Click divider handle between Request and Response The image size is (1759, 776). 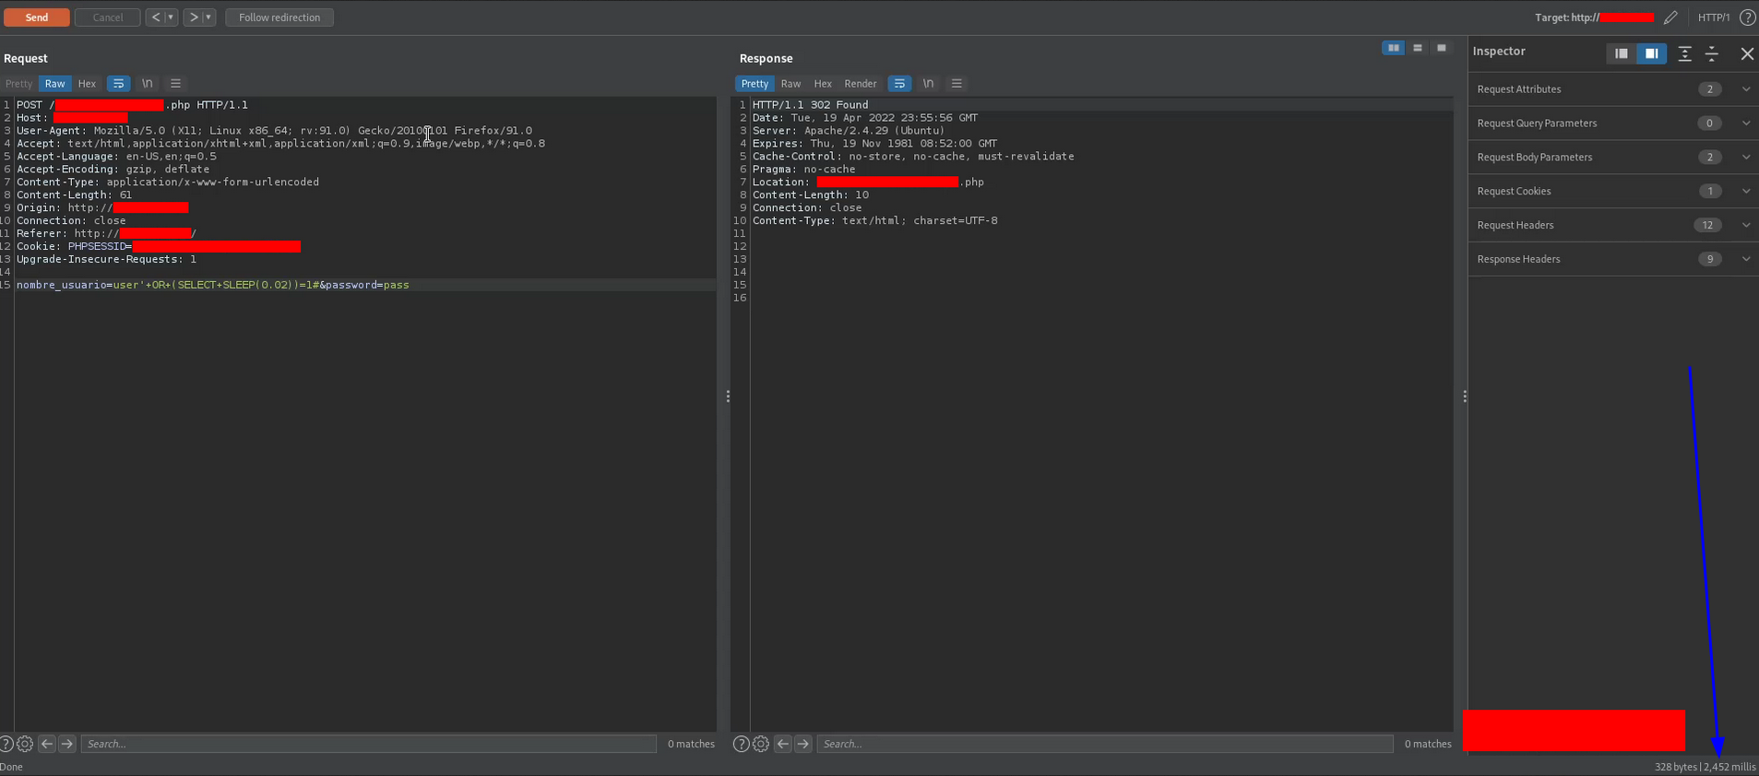(728, 396)
